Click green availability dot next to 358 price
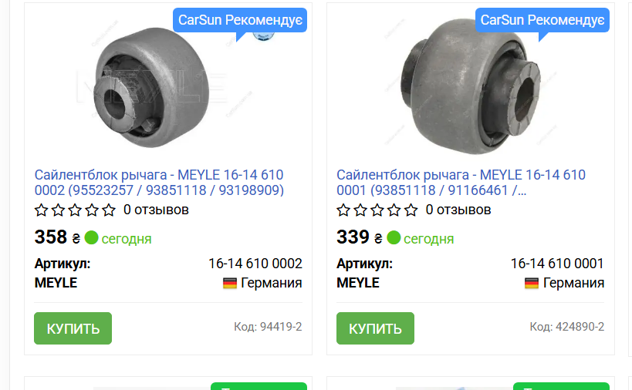632x390 pixels. pyautogui.click(x=92, y=237)
